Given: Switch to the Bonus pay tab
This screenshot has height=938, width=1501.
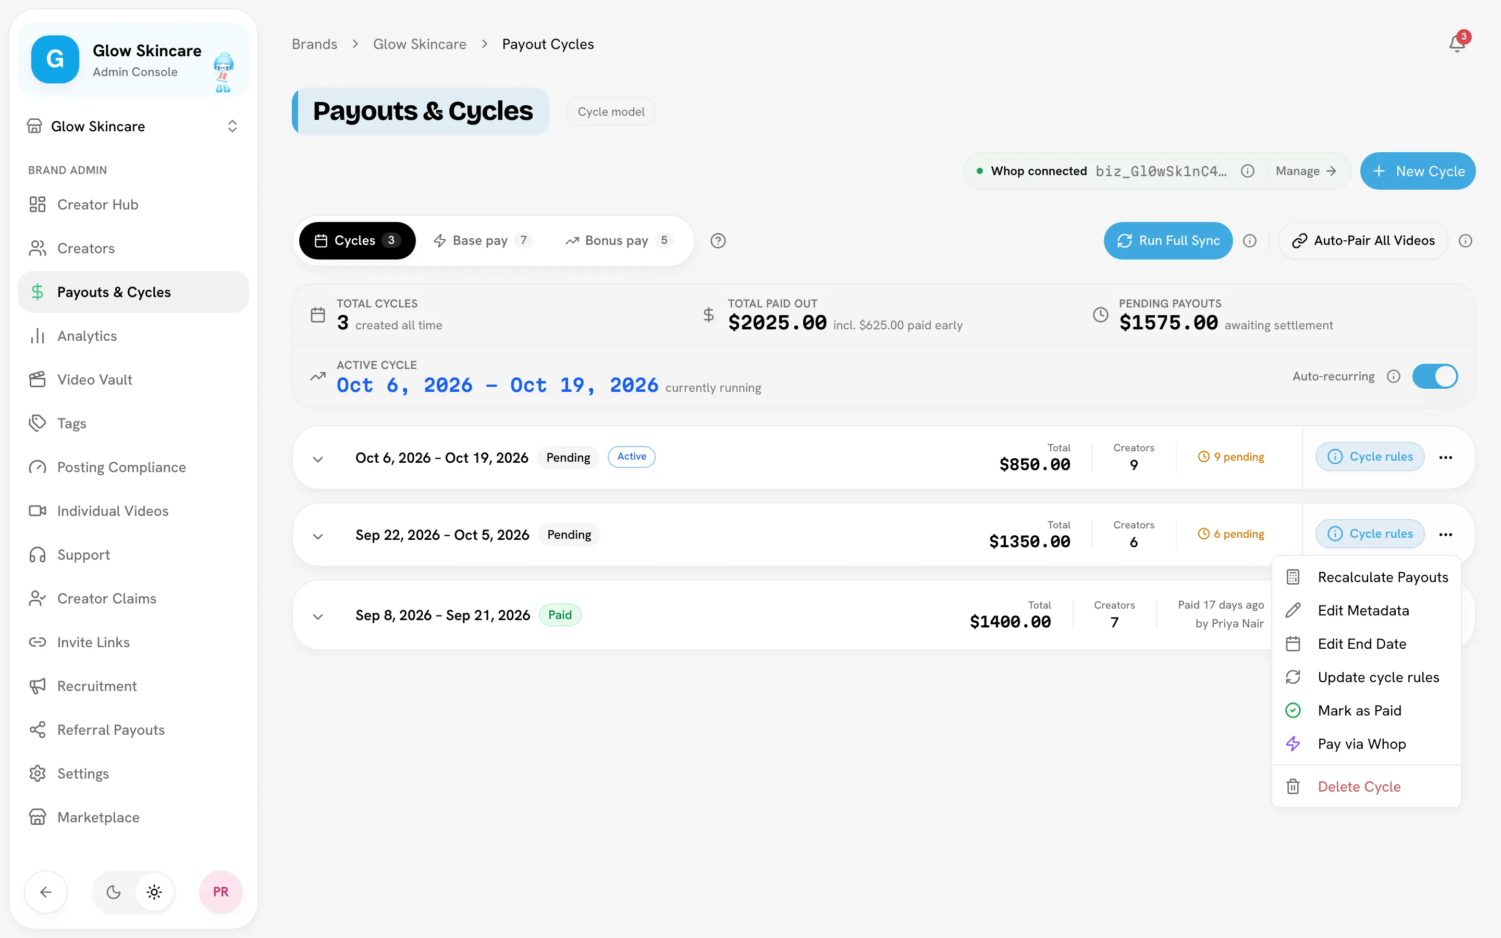Looking at the screenshot, I should point(619,241).
